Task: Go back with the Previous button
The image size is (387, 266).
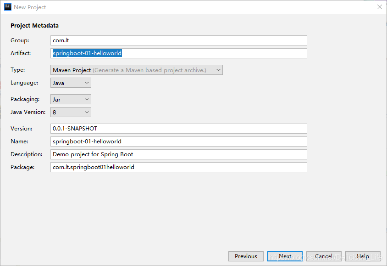Action: [246, 256]
